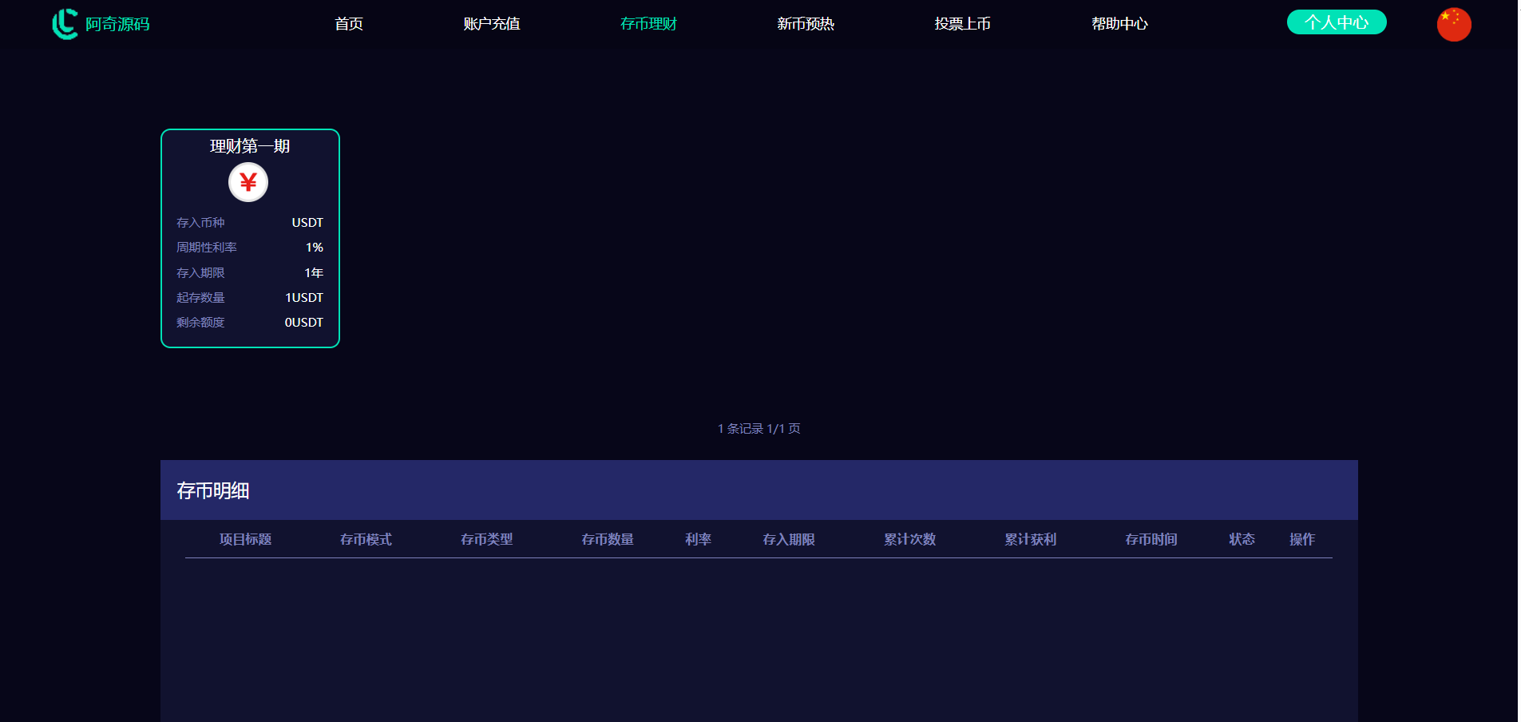1521x722 pixels.
Task: Click the green 阿奇源码 logo icon
Action: coord(65,24)
